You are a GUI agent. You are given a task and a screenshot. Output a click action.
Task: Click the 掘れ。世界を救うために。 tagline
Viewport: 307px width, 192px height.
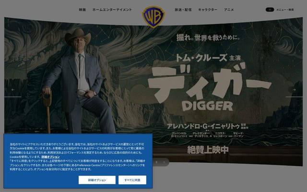(208, 37)
